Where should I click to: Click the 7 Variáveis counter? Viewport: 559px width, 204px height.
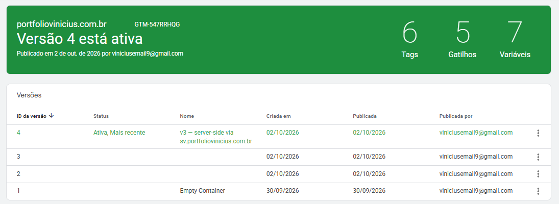515,39
